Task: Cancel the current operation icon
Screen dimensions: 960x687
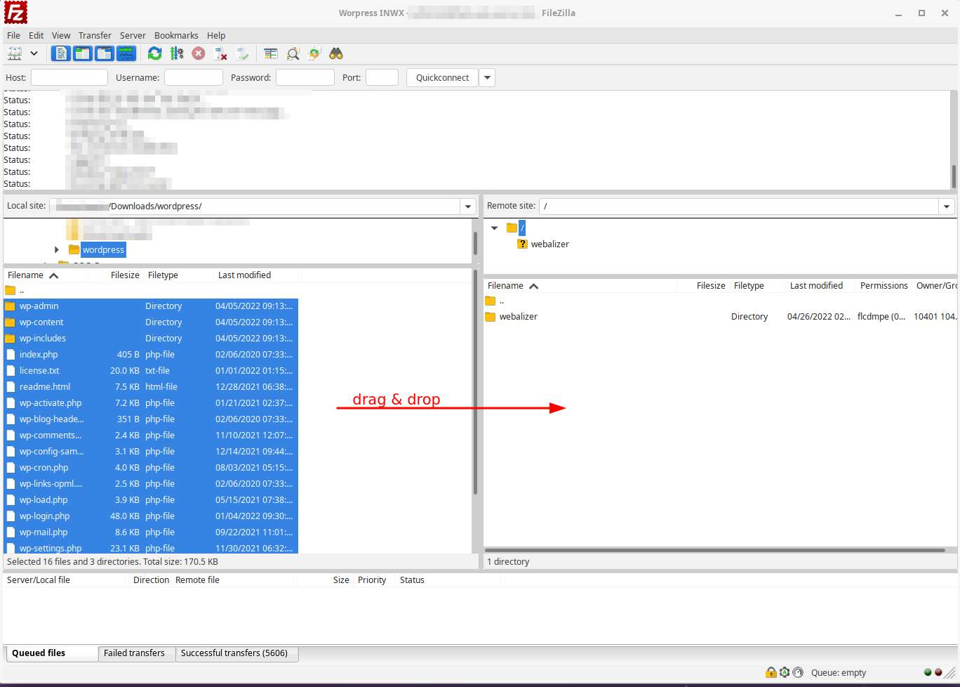Action: [199, 53]
